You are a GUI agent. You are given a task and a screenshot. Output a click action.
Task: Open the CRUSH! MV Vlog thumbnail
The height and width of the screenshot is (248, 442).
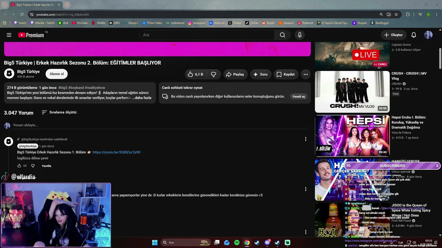coord(352,92)
